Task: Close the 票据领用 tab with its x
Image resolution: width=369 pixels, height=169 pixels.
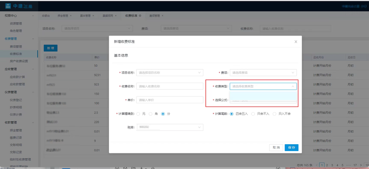Action: [116, 16]
